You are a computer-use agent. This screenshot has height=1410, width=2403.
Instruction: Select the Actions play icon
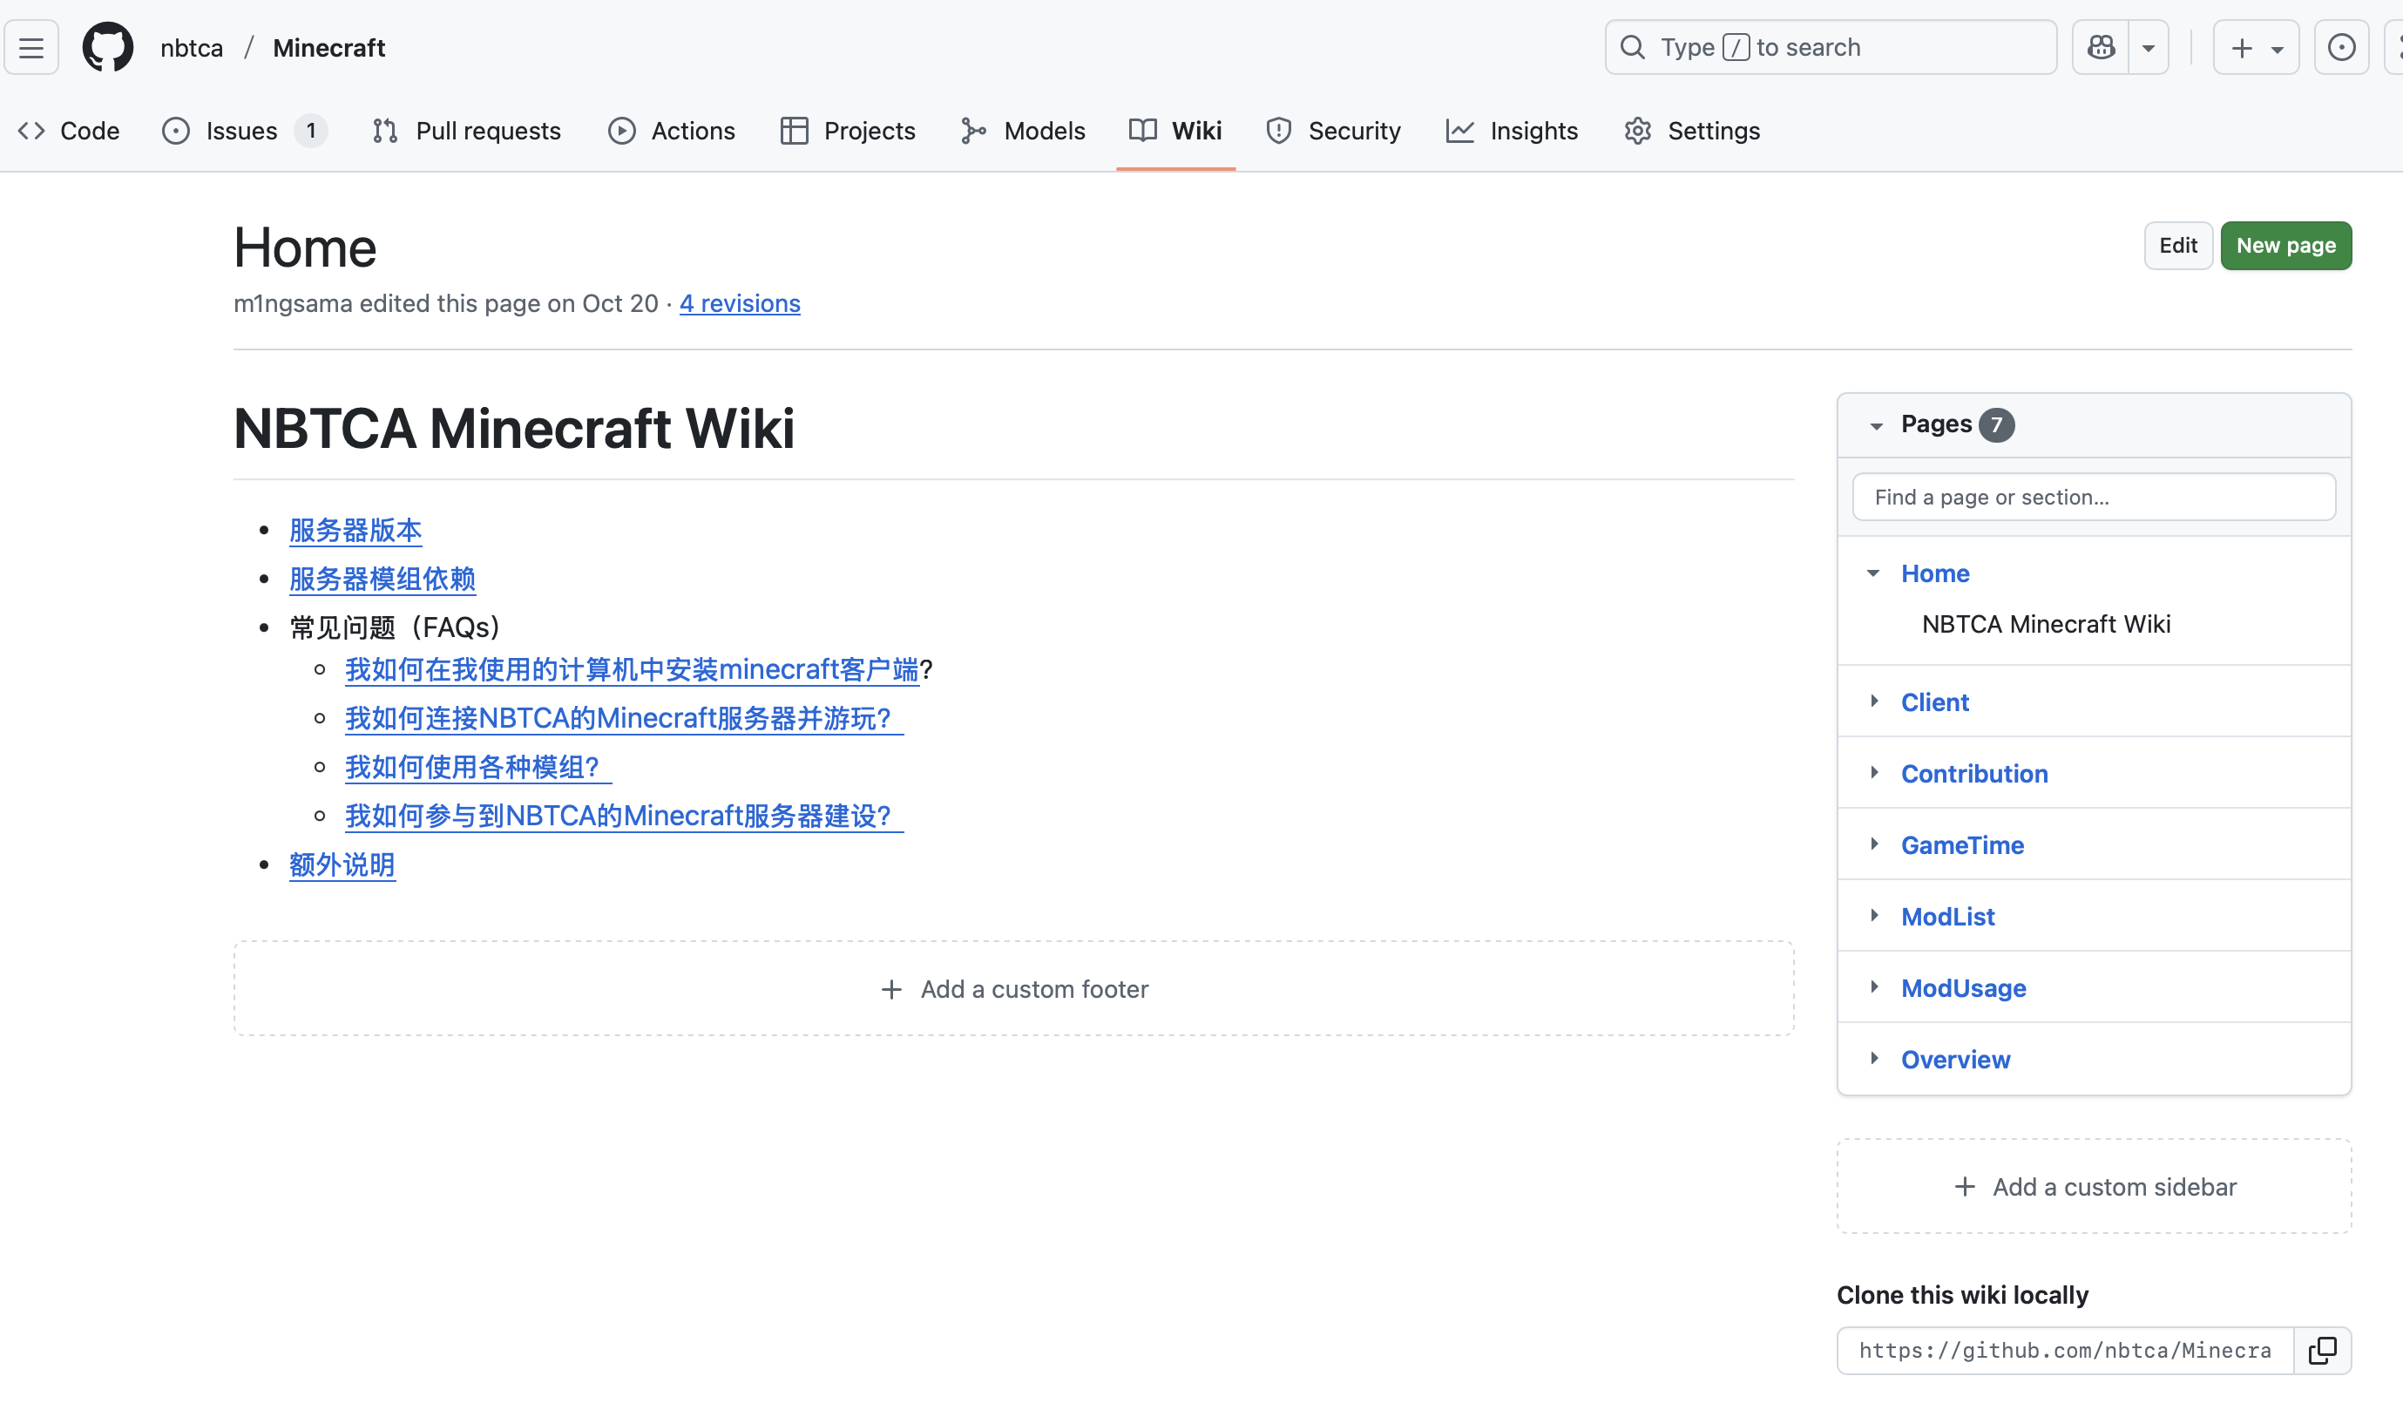click(x=622, y=131)
